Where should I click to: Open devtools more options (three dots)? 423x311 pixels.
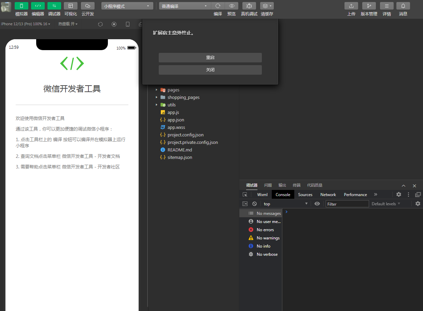[x=408, y=195]
